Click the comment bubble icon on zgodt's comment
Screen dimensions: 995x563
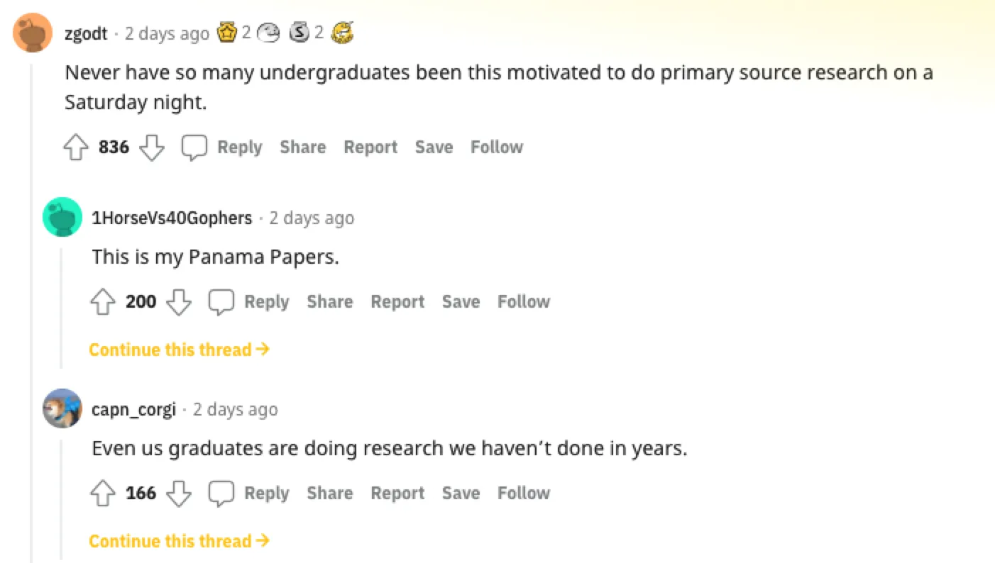tap(194, 147)
